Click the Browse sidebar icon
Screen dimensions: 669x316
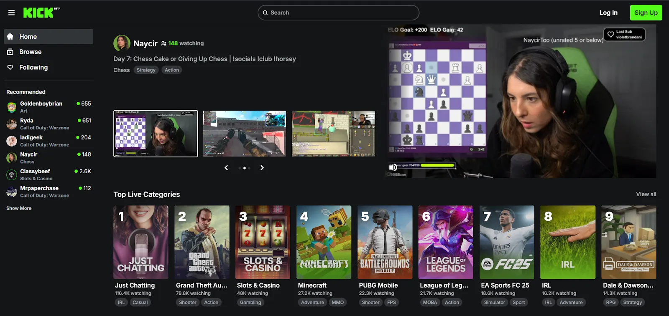click(10, 52)
